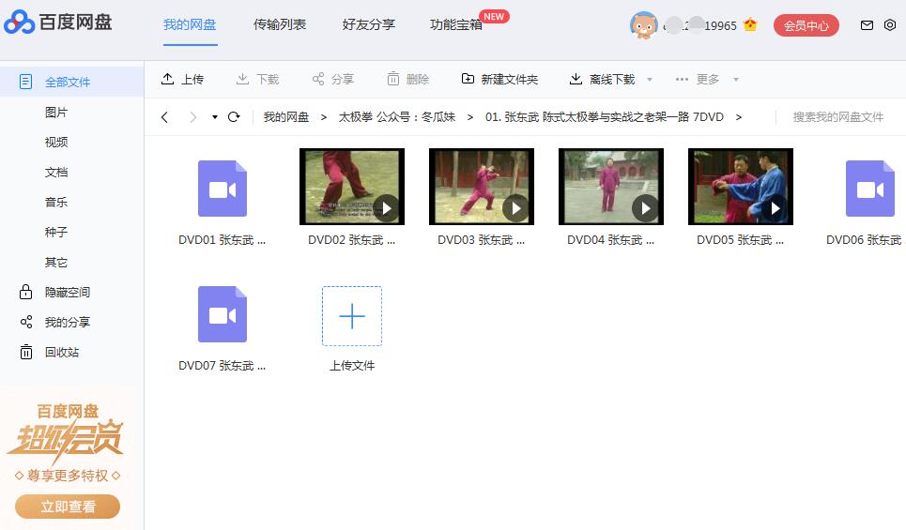This screenshot has height=530, width=906.
Task: Click the 离线下载 download icon
Action: [x=576, y=79]
